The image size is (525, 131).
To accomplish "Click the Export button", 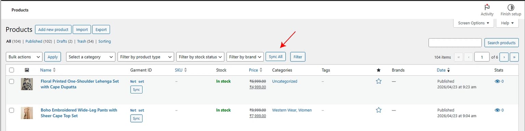I will point(101,29).
